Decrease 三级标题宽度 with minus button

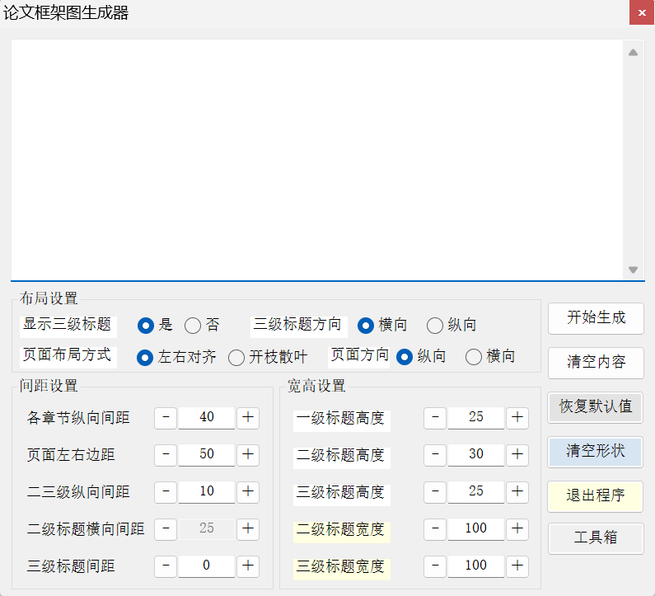[435, 565]
